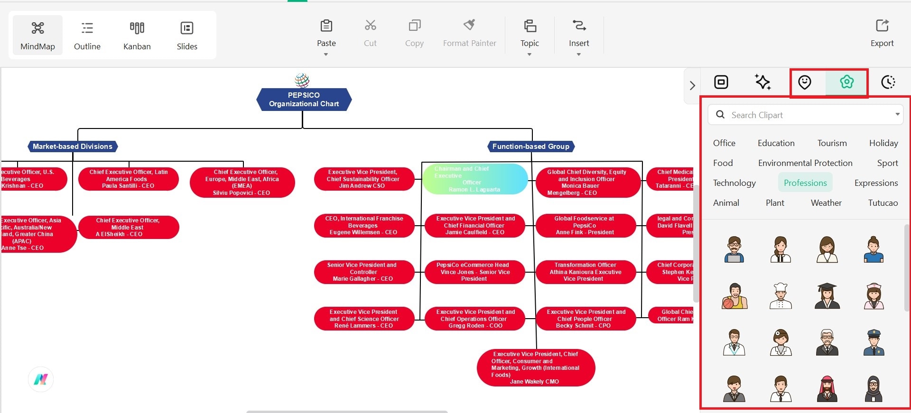This screenshot has width=911, height=413.
Task: Select the Jane Wakely CMO node
Action: click(536, 368)
